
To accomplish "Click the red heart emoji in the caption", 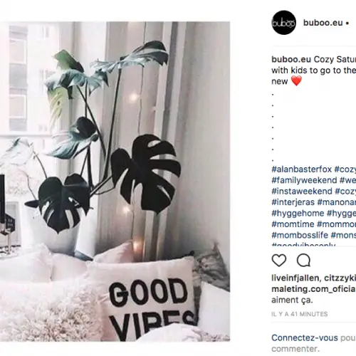I will (x=296, y=81).
